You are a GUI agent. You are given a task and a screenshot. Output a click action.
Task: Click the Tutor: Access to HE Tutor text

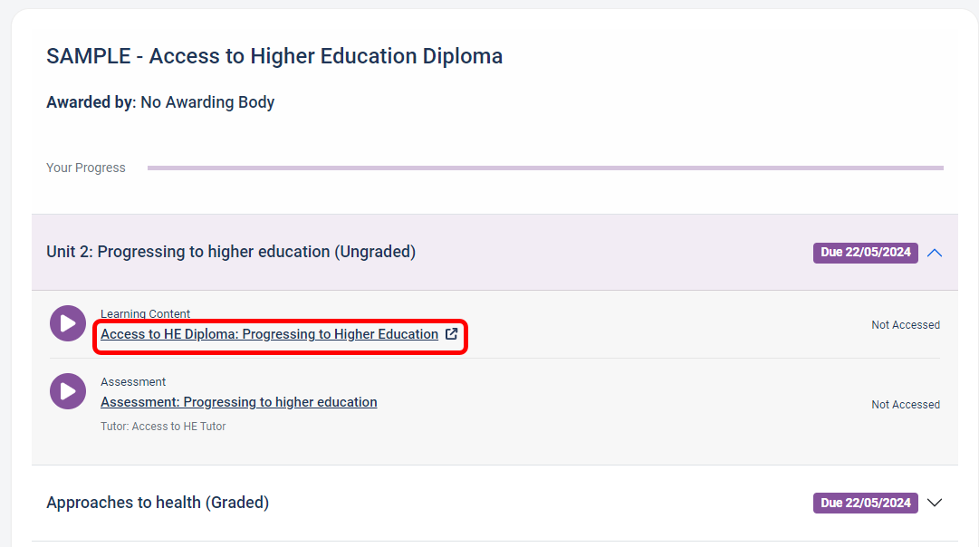tap(163, 426)
